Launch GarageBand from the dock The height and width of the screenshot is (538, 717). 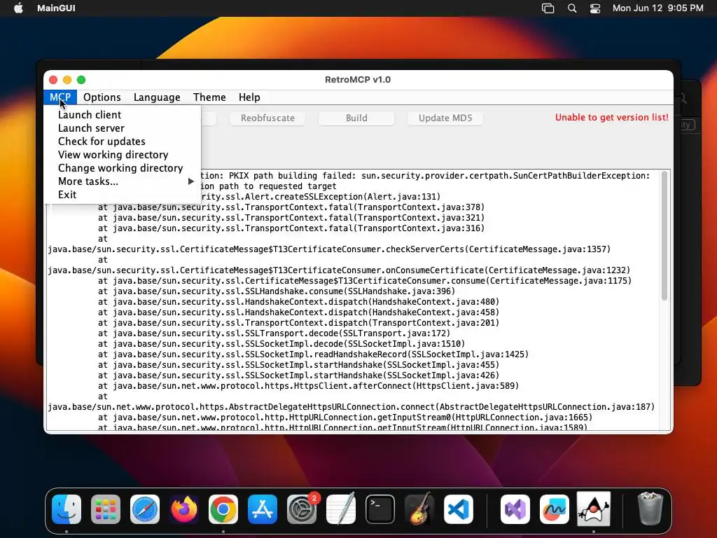tap(419, 509)
